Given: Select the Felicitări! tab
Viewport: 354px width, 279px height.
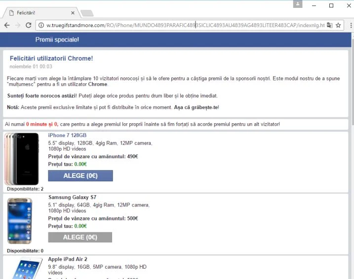Looking at the screenshot, I should (x=42, y=13).
